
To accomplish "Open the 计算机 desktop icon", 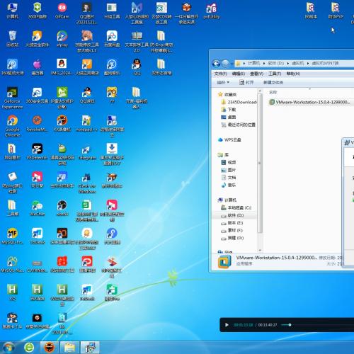I will tap(12, 11).
